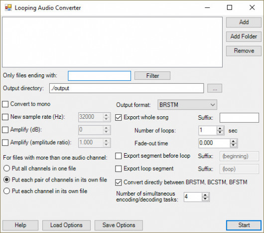Enable Convert to mono
The image size is (264, 233).
(5, 104)
